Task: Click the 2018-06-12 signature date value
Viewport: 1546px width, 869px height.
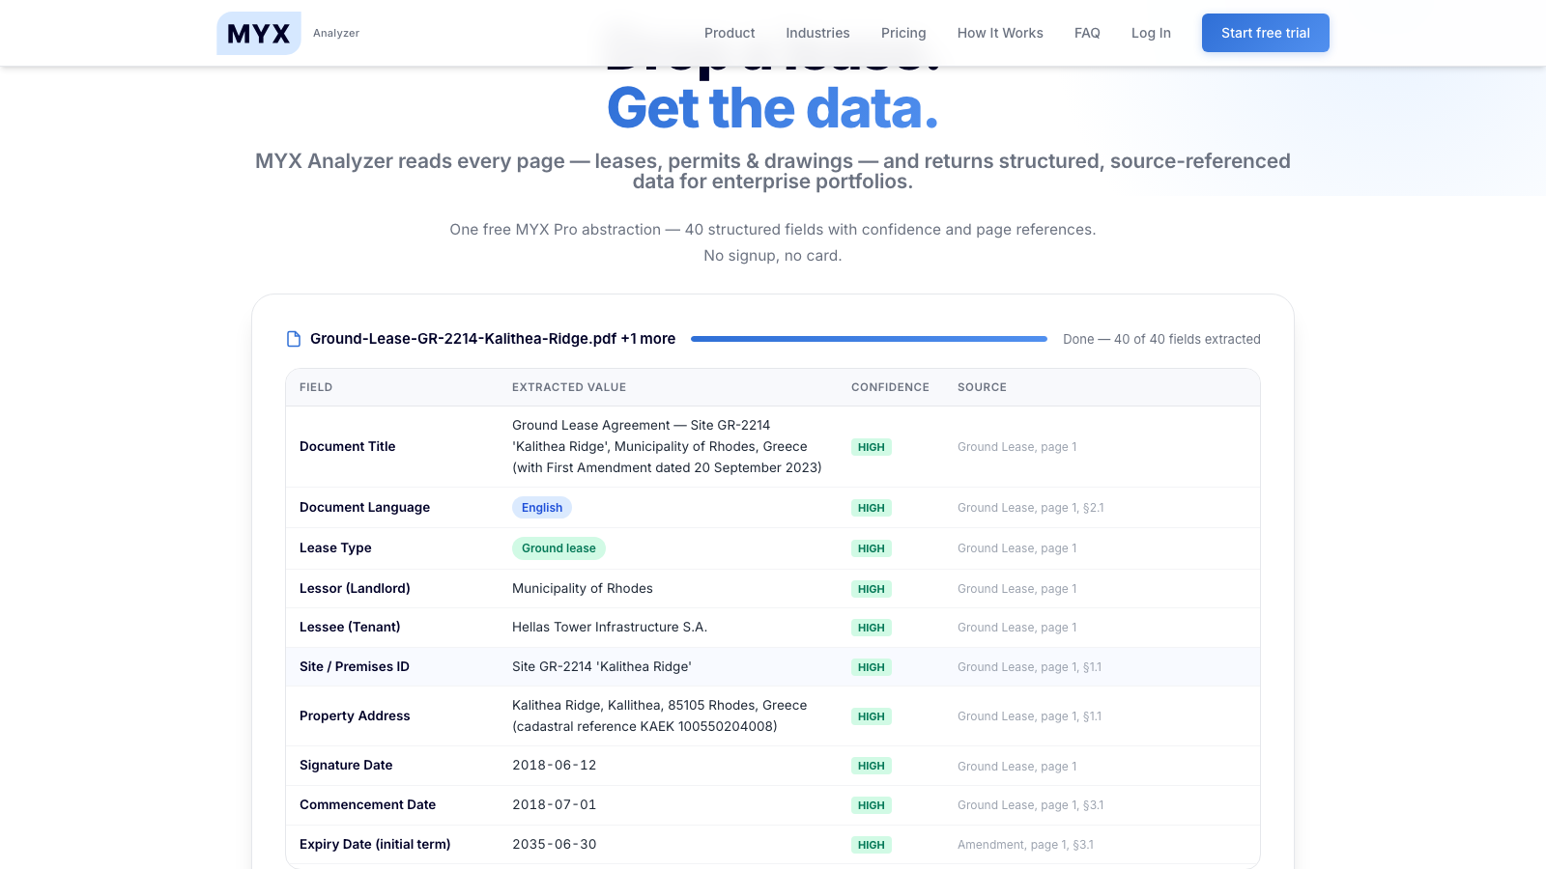Action: click(x=555, y=765)
